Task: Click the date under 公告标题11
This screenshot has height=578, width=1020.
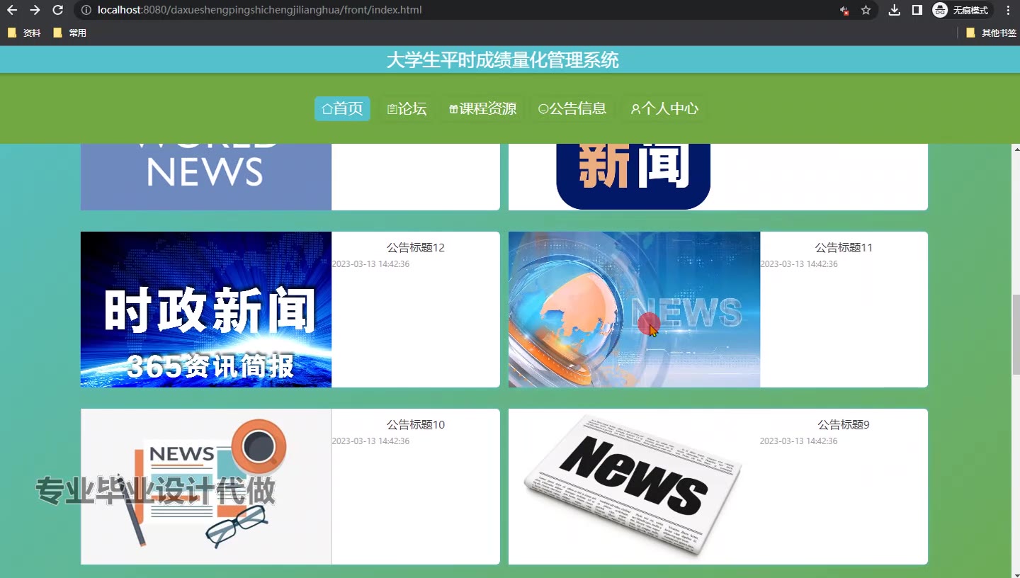Action: (x=799, y=264)
